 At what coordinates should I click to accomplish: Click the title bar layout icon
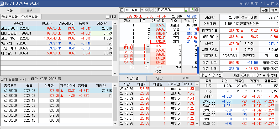242,3
